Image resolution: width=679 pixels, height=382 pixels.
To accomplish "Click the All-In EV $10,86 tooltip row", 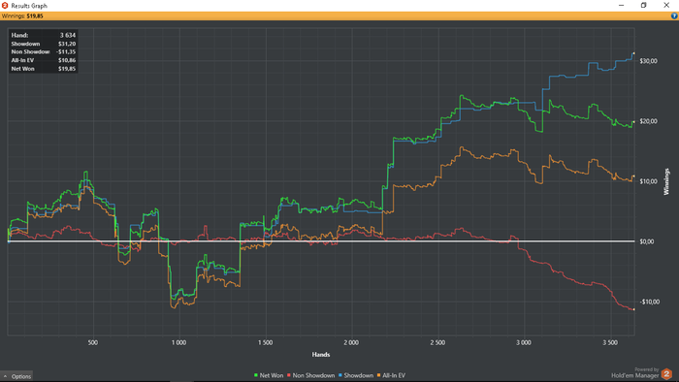I will click(x=44, y=60).
